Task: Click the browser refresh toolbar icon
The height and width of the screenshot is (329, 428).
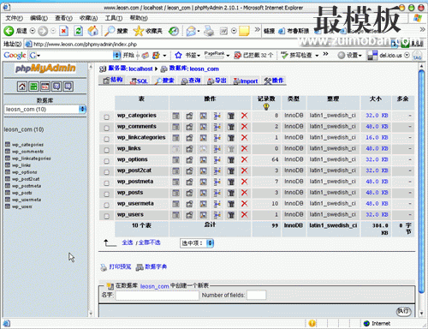Action: point(79,31)
